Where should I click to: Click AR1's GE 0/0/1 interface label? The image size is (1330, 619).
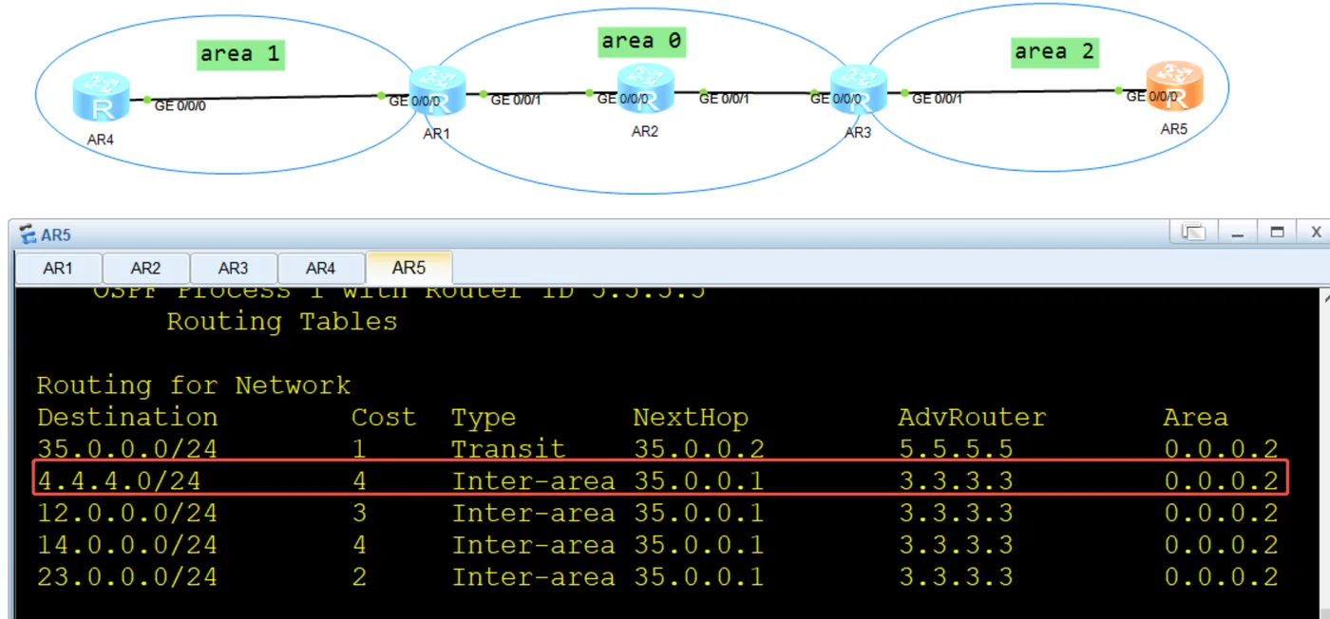tap(516, 100)
